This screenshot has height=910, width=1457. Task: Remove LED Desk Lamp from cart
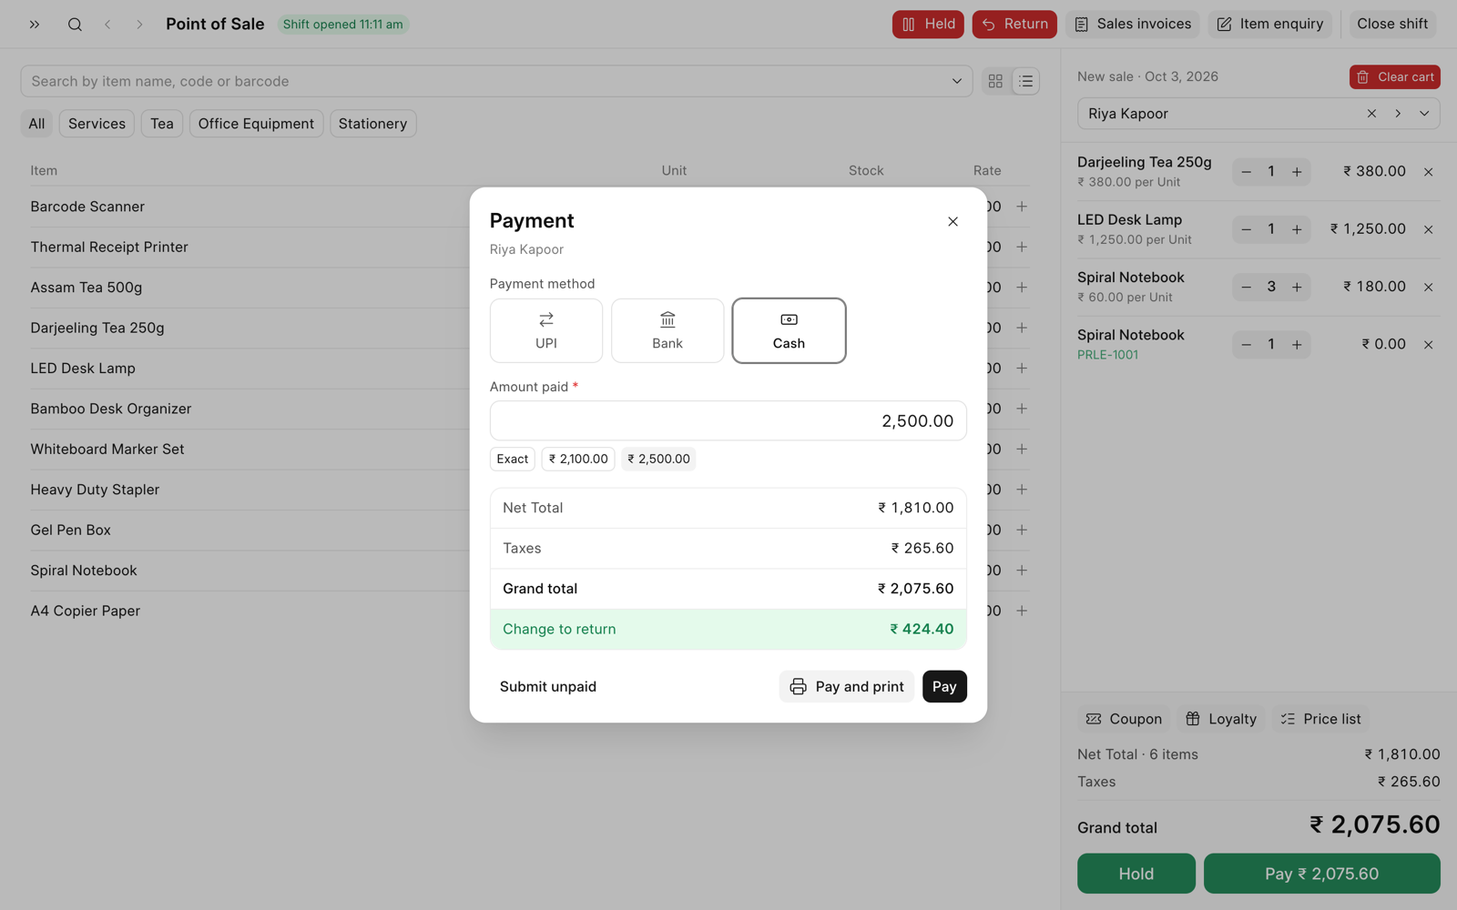(x=1429, y=229)
